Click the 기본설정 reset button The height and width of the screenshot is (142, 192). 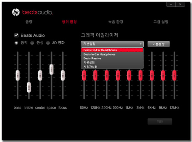159,44
